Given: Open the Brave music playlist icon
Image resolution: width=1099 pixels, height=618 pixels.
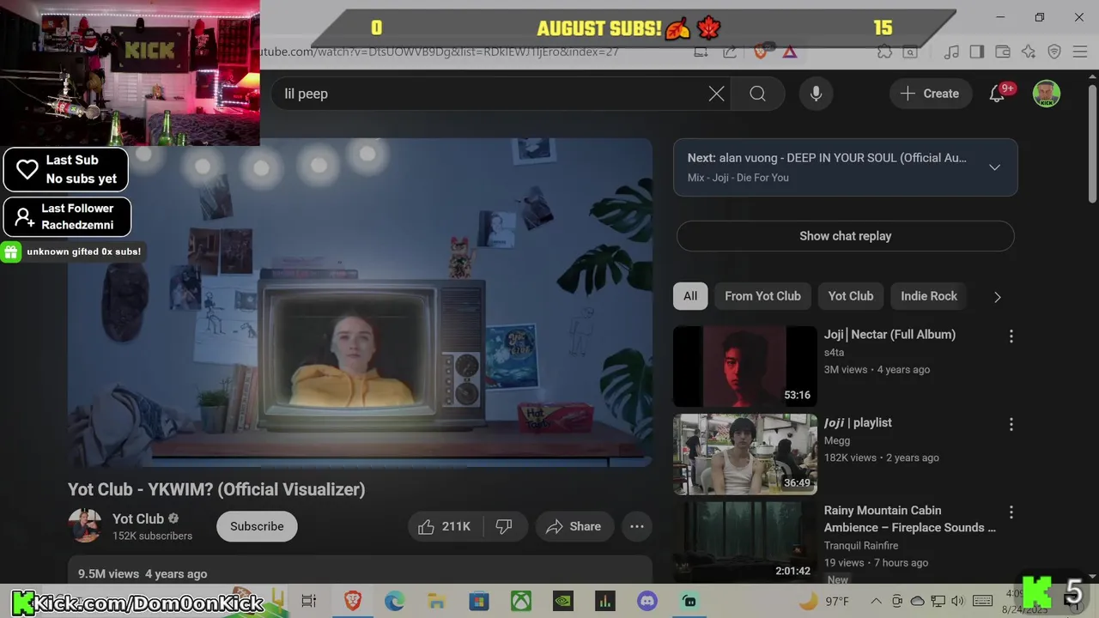Looking at the screenshot, I should [x=951, y=51].
